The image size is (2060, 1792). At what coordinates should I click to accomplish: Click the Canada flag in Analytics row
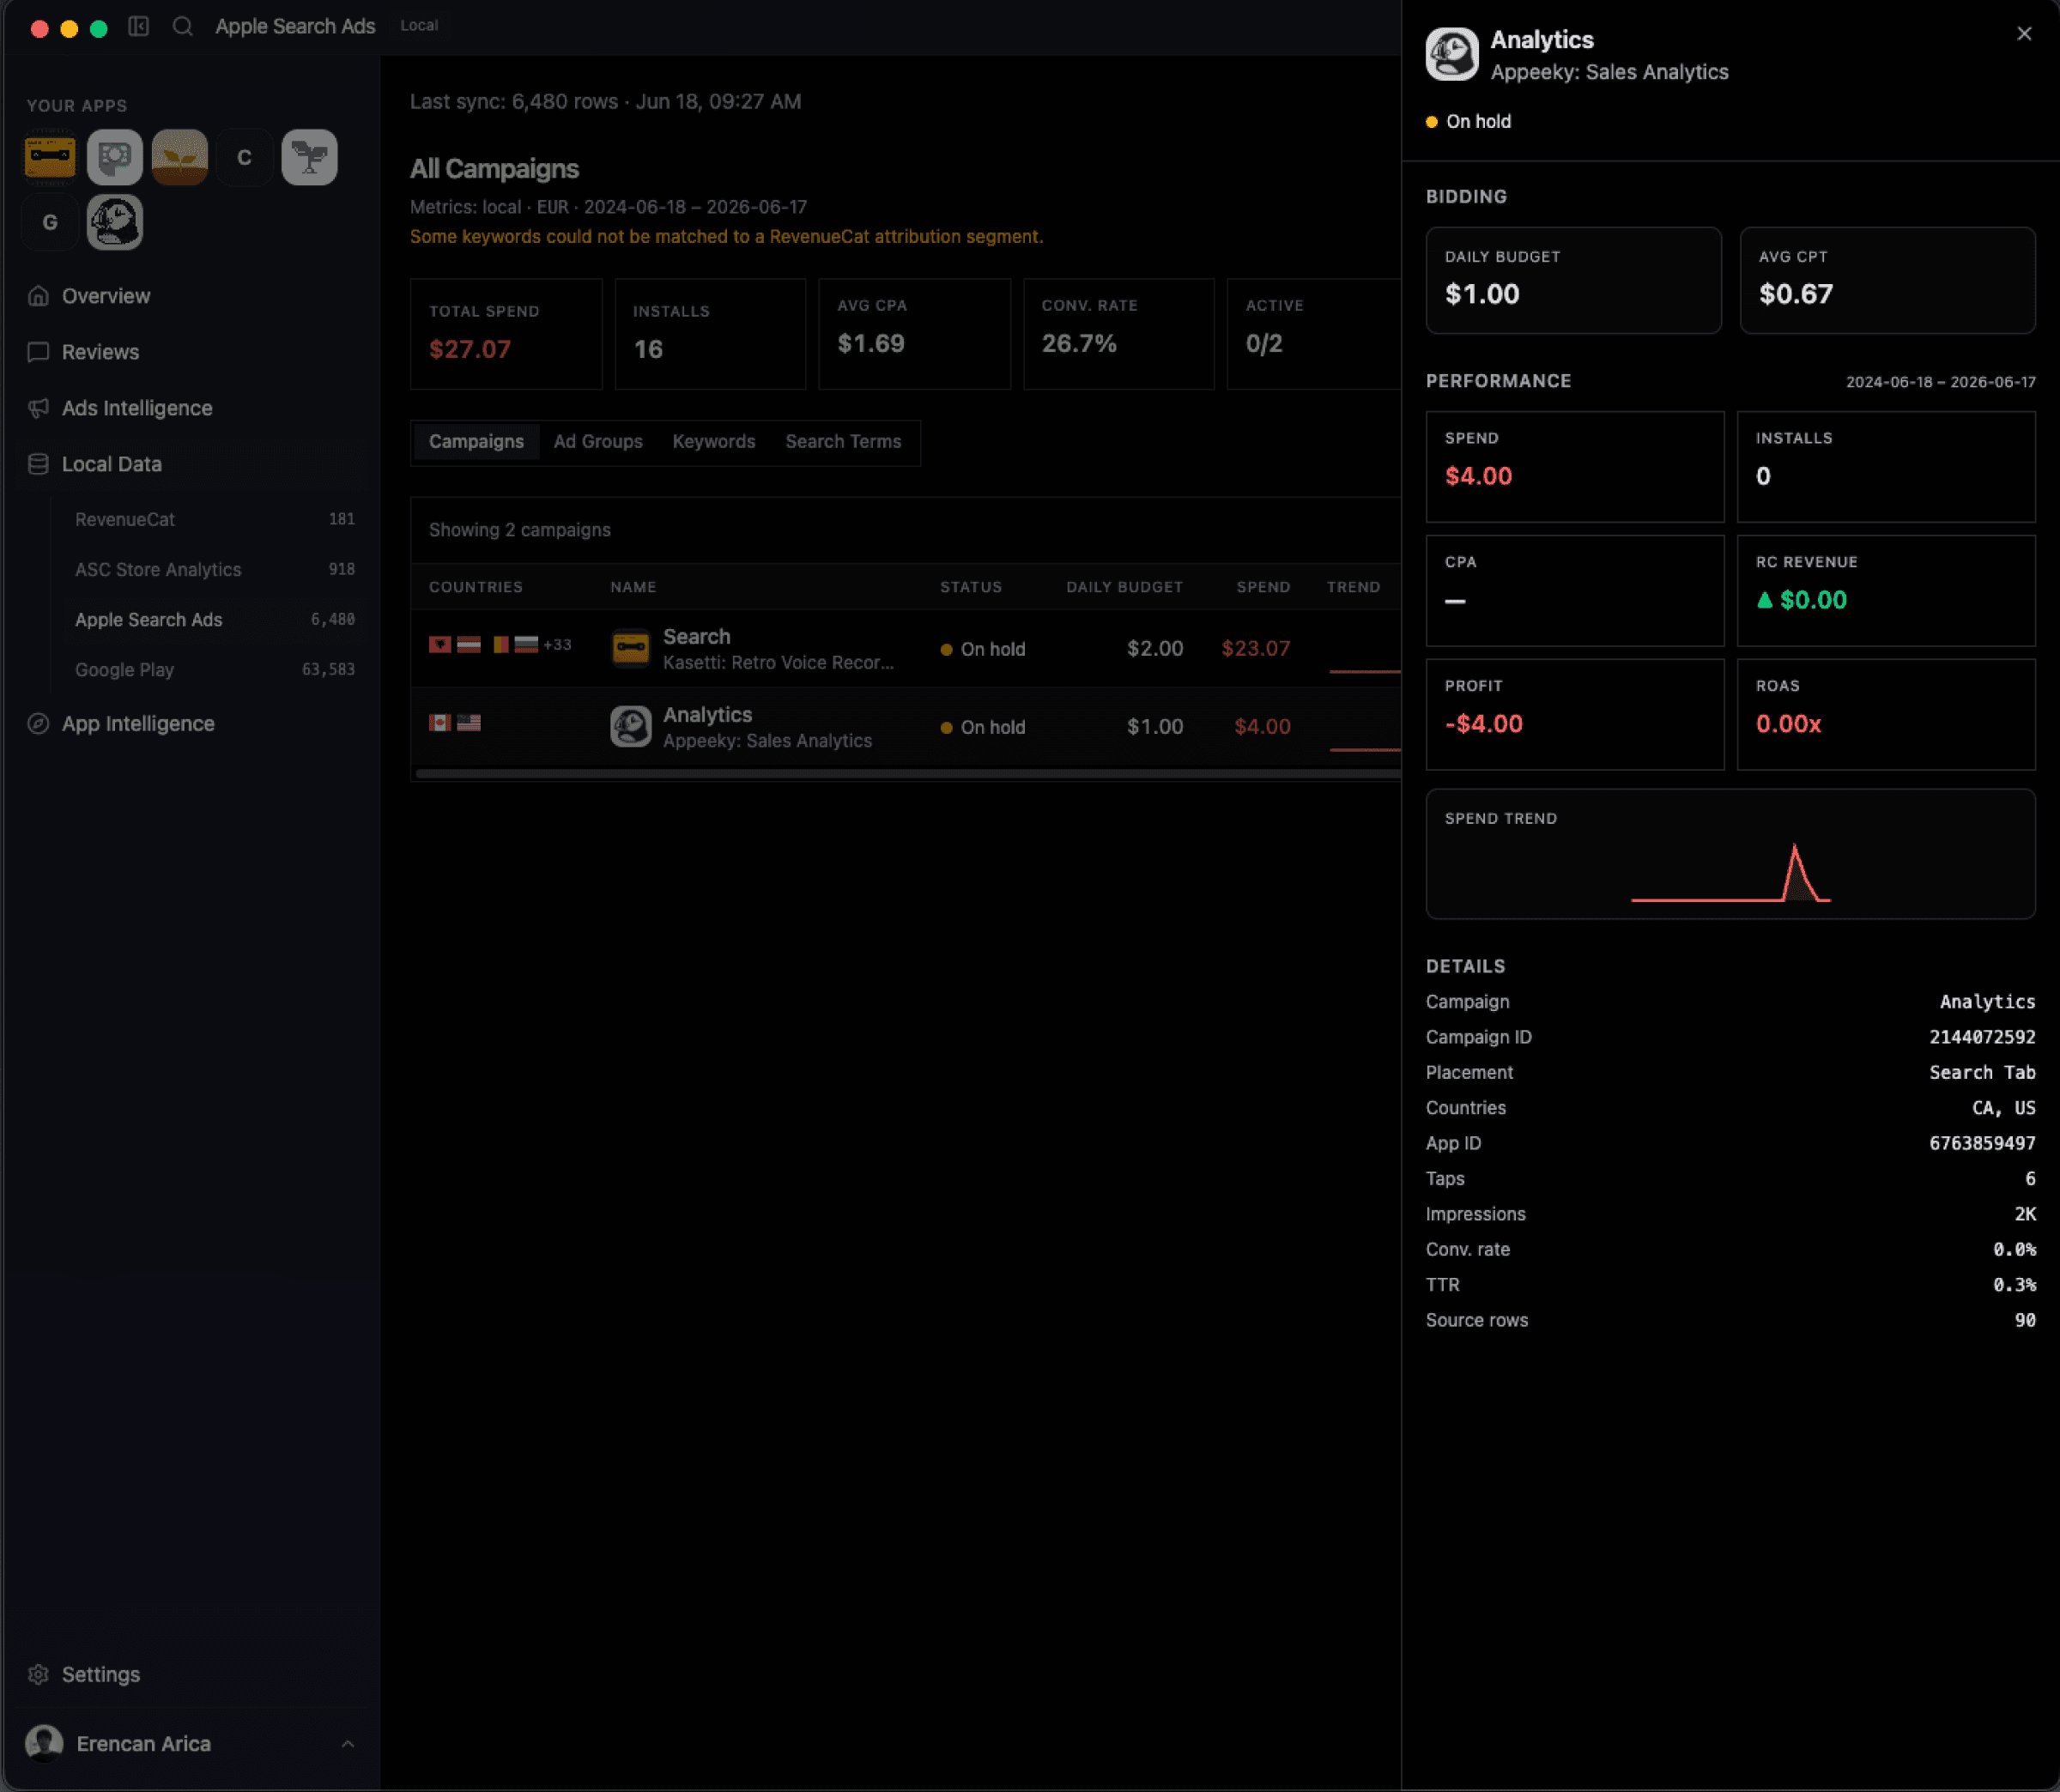point(440,722)
